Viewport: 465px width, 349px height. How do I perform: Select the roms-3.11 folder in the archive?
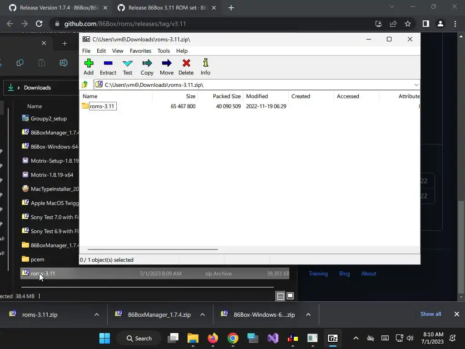102,106
